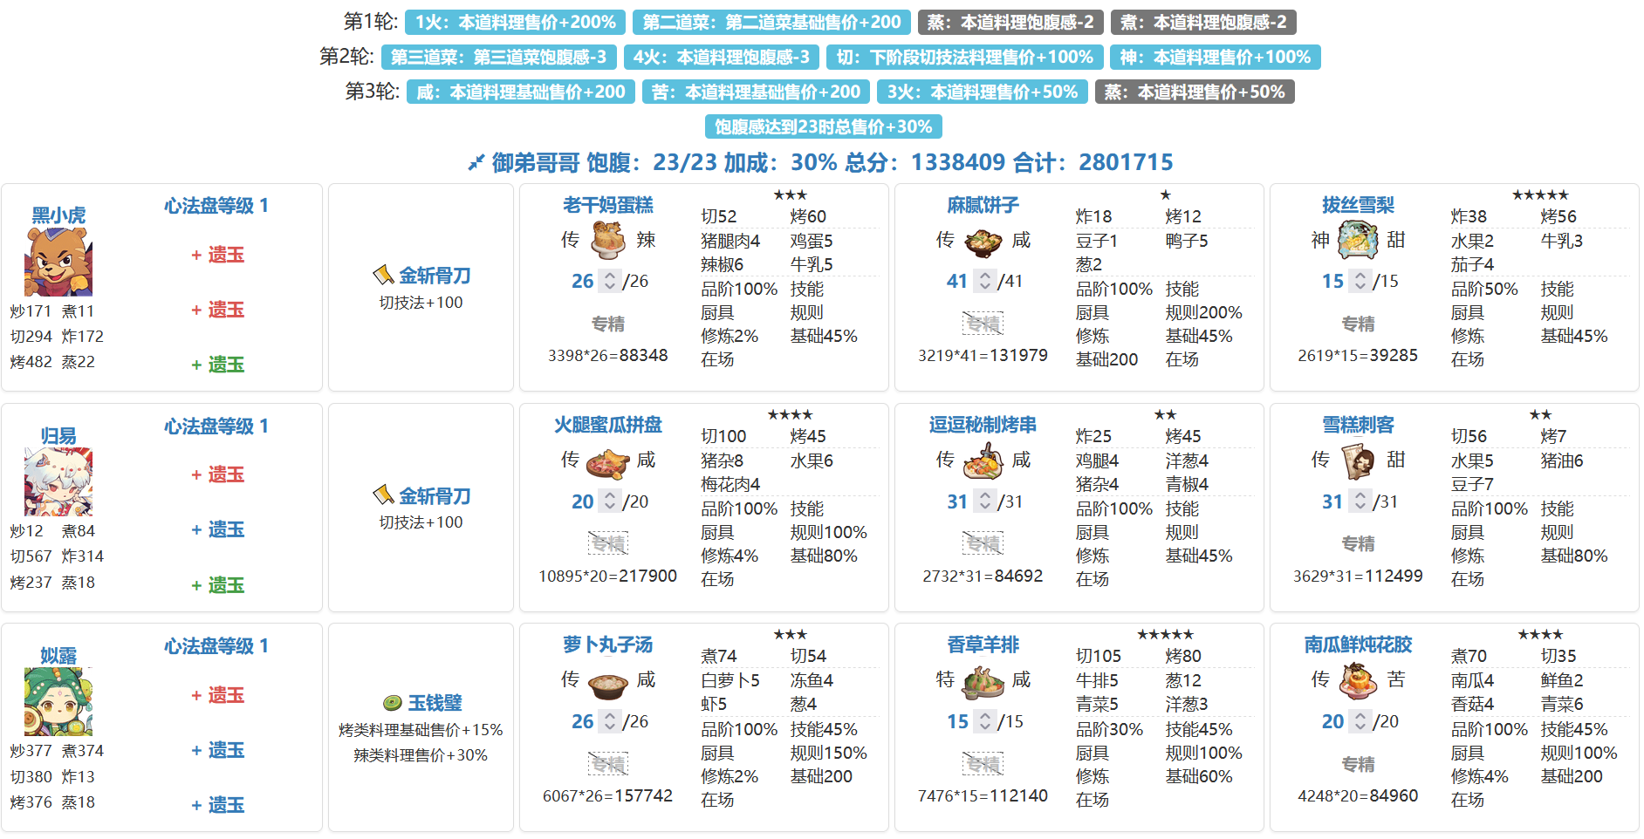Image resolution: width=1644 pixels, height=839 pixels.
Task: Click the 老干妈蛋糕 dish icon
Action: 608,240
